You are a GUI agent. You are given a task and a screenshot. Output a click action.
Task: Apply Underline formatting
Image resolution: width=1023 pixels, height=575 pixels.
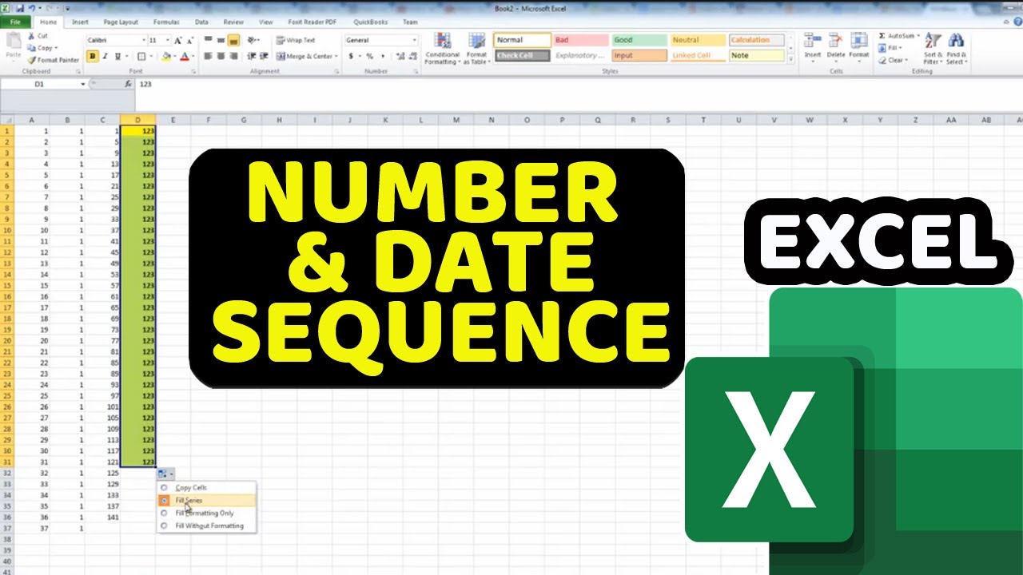click(x=117, y=56)
